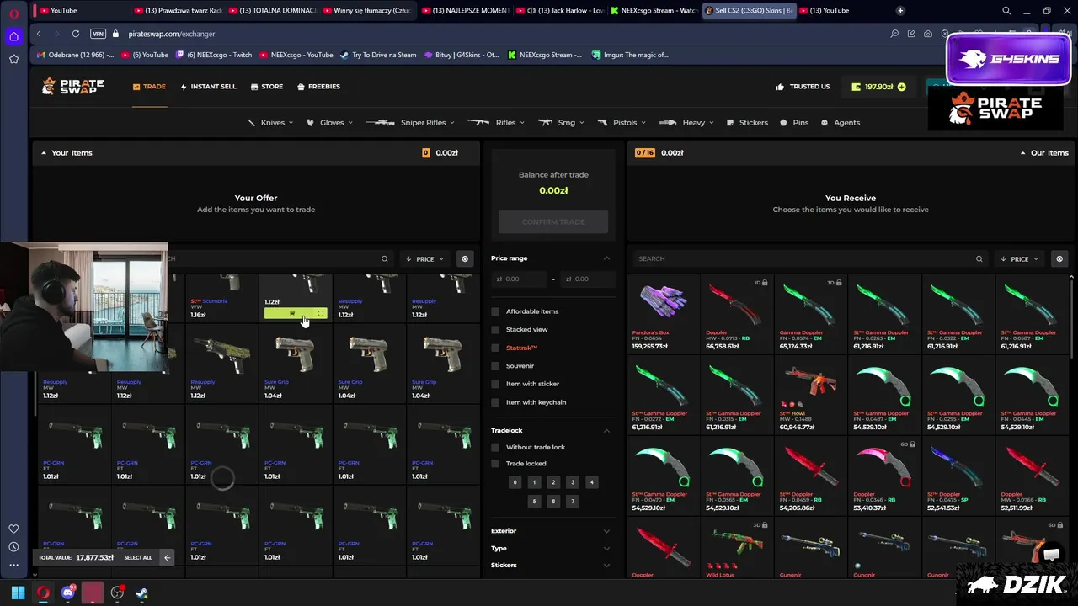Image resolution: width=1078 pixels, height=606 pixels.
Task: Collapse the Tradelock section
Action: 606,430
